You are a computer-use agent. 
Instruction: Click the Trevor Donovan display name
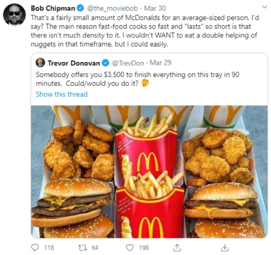[74, 63]
